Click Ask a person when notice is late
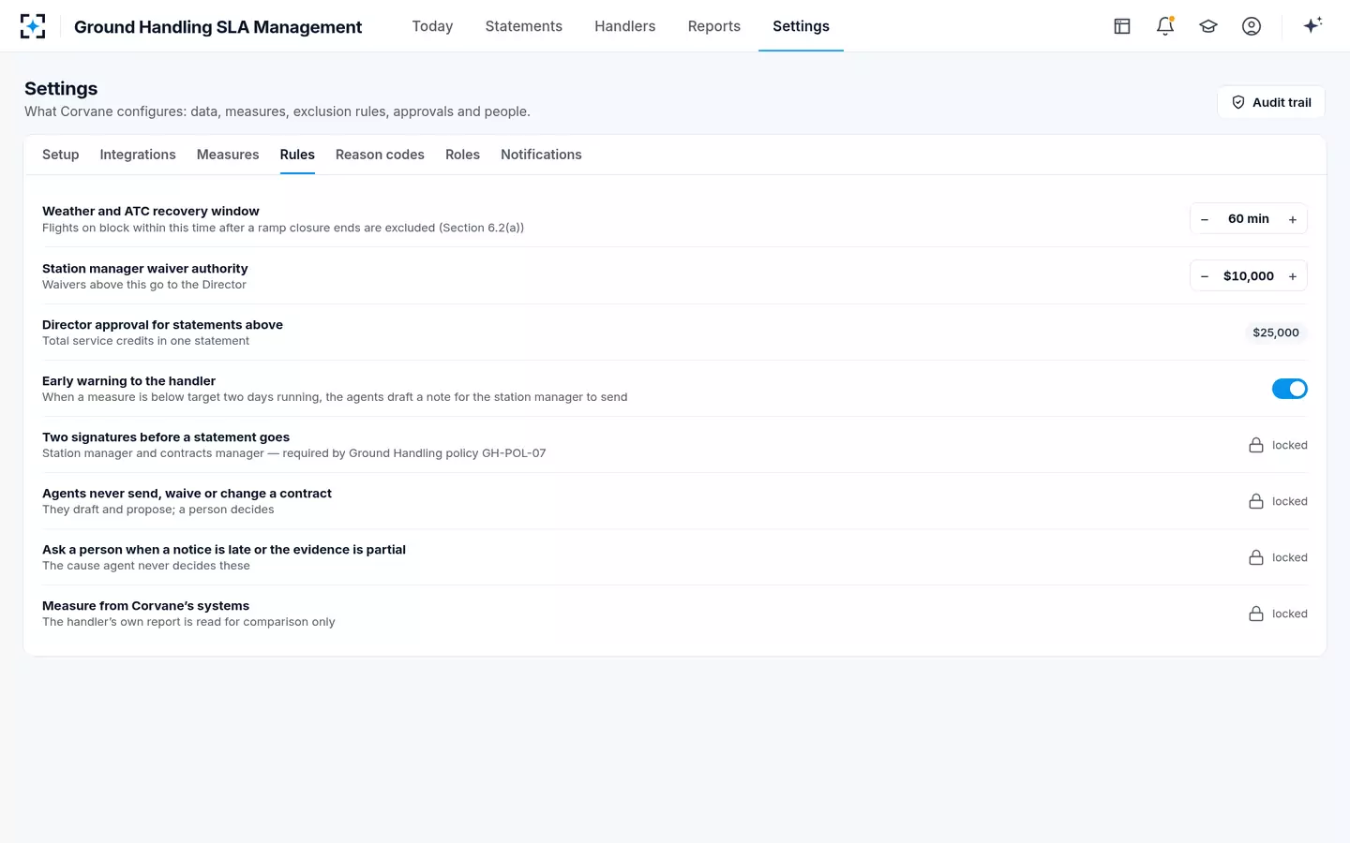The width and height of the screenshot is (1350, 843). coord(224,549)
